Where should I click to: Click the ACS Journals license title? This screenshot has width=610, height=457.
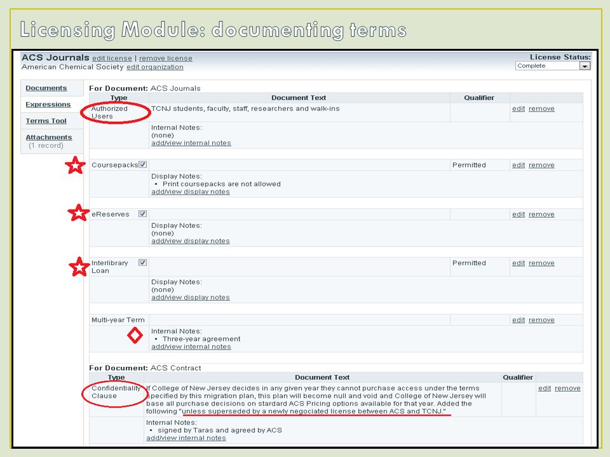point(55,58)
